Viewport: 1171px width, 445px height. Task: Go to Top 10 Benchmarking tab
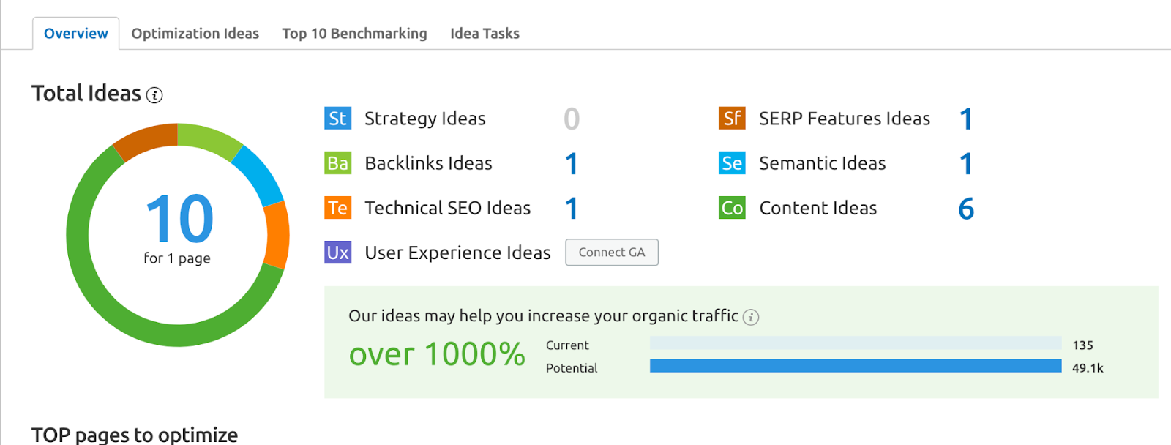tap(354, 34)
